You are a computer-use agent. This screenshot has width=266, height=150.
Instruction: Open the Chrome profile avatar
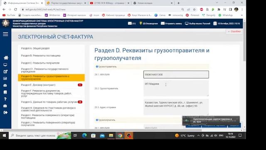click(236, 10)
